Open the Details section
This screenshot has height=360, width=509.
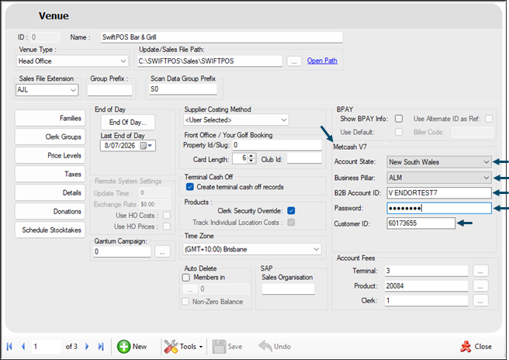[50, 193]
